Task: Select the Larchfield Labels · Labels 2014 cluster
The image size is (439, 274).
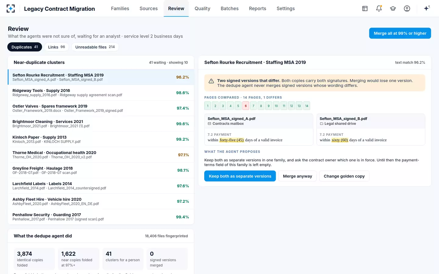Action: [101, 186]
